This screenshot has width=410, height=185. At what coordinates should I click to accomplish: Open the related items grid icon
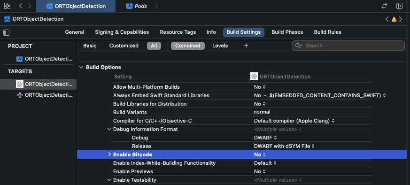pos(8,6)
